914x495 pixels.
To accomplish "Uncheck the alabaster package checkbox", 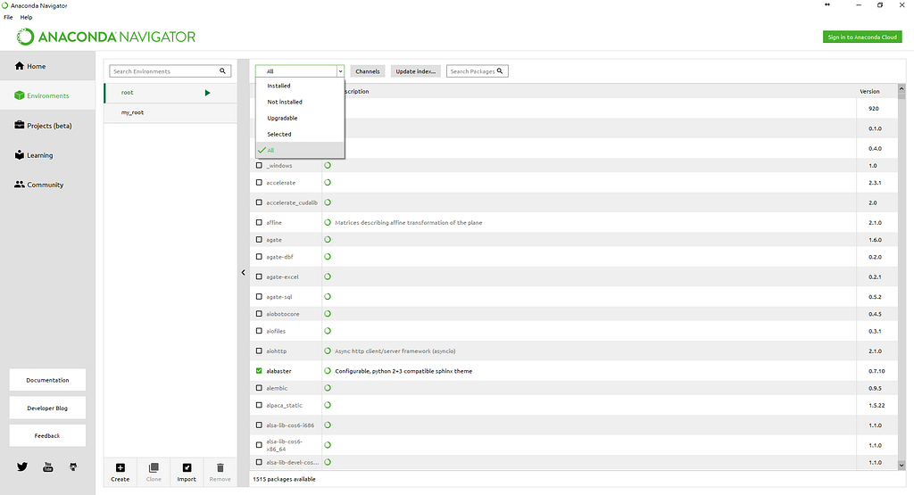I will pyautogui.click(x=259, y=371).
